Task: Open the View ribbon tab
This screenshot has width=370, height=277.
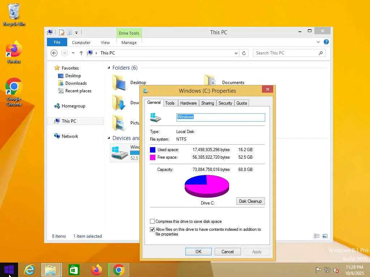Action: (x=105, y=43)
